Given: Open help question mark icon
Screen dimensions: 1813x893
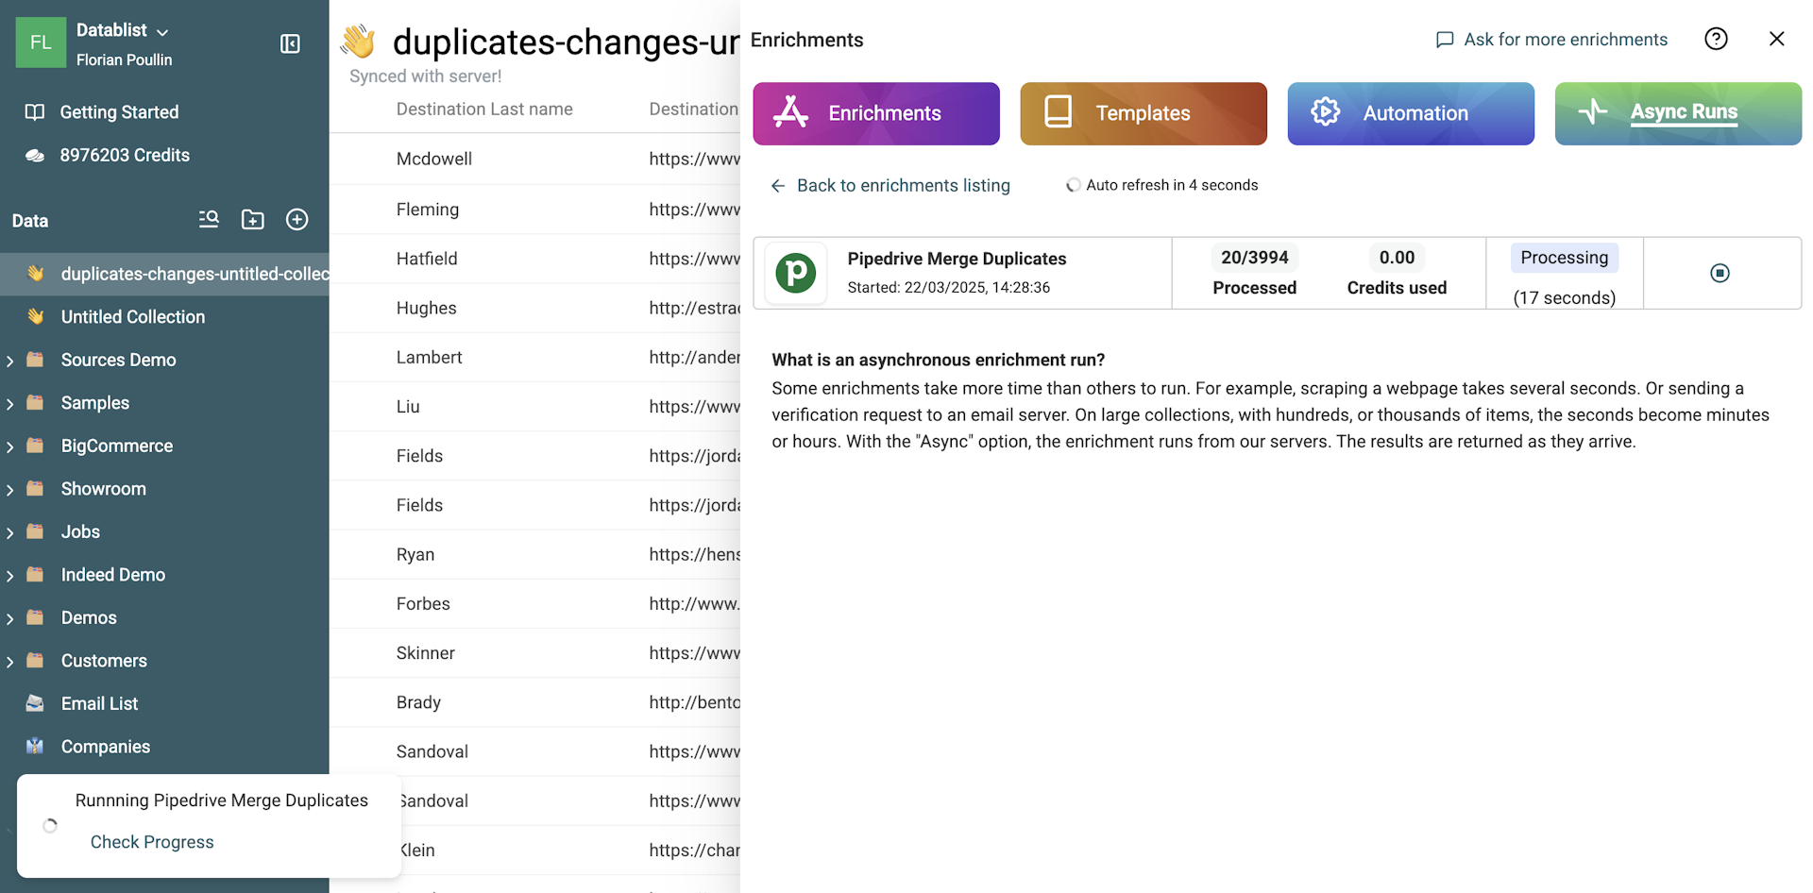Looking at the screenshot, I should coord(1716,39).
